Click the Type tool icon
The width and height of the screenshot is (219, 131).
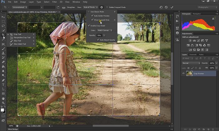pyautogui.click(x=3, y=85)
